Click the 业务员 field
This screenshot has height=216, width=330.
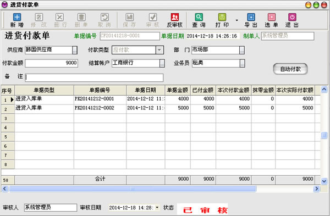(x=216, y=63)
